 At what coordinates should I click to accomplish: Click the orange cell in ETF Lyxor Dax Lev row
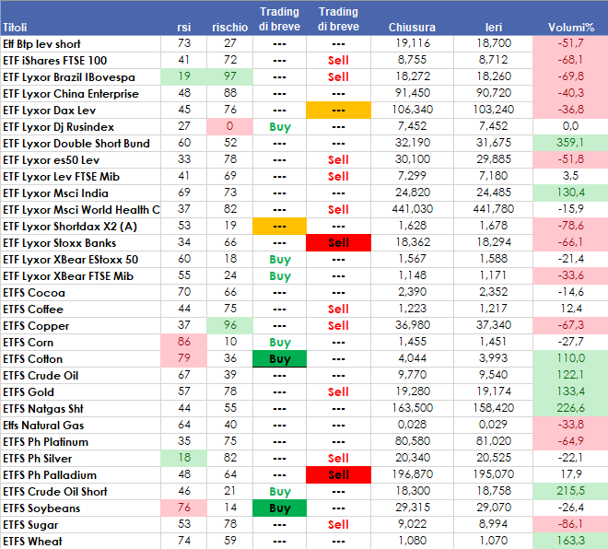pos(338,111)
